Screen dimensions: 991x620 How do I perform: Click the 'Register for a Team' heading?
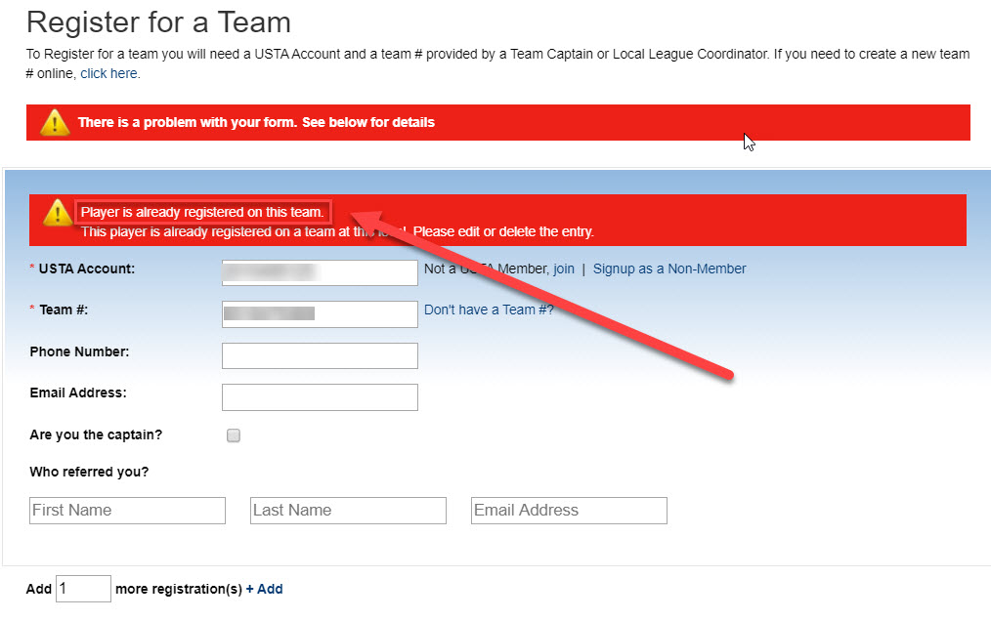(158, 22)
